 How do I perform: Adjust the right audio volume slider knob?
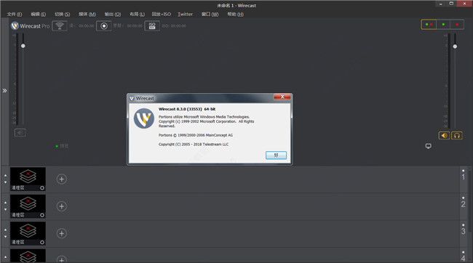pyautogui.click(x=455, y=46)
